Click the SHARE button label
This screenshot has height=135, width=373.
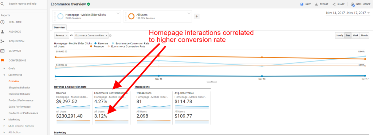click(341, 4)
